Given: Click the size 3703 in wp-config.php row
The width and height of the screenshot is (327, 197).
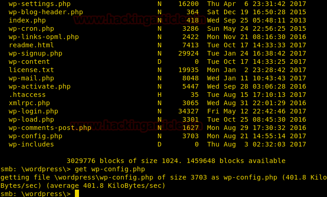Looking at the screenshot, I should tap(191, 136).
